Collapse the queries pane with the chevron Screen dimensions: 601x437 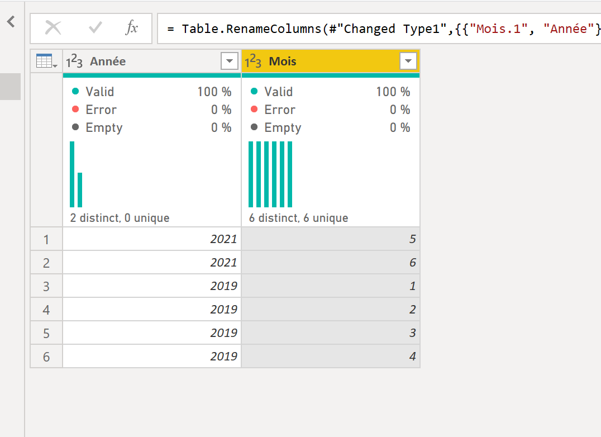coord(11,21)
